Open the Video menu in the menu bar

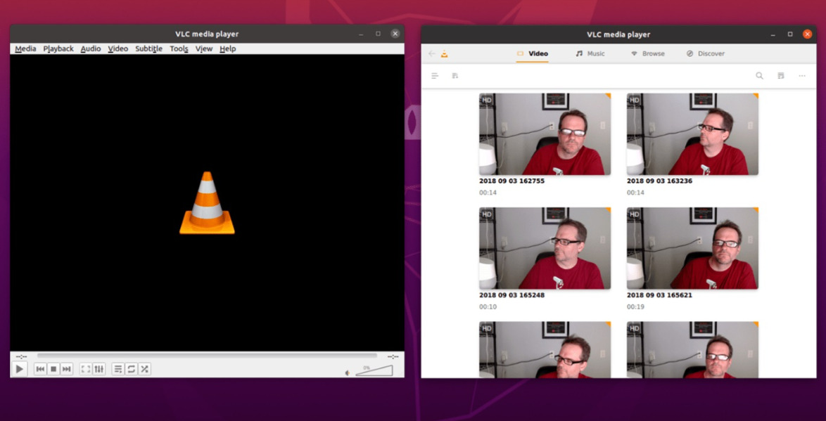(118, 48)
